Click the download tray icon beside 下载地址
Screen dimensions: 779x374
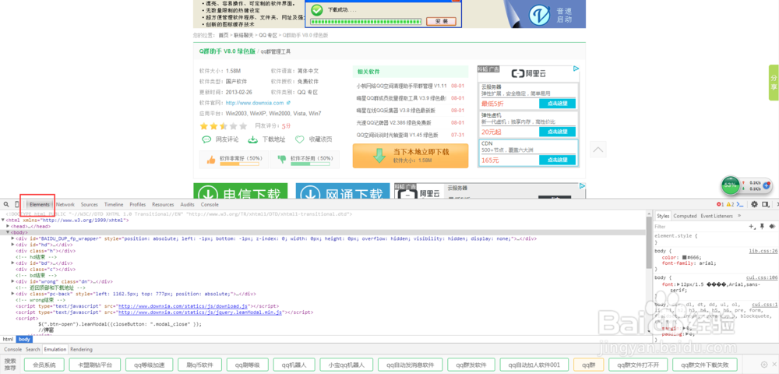[x=253, y=139]
